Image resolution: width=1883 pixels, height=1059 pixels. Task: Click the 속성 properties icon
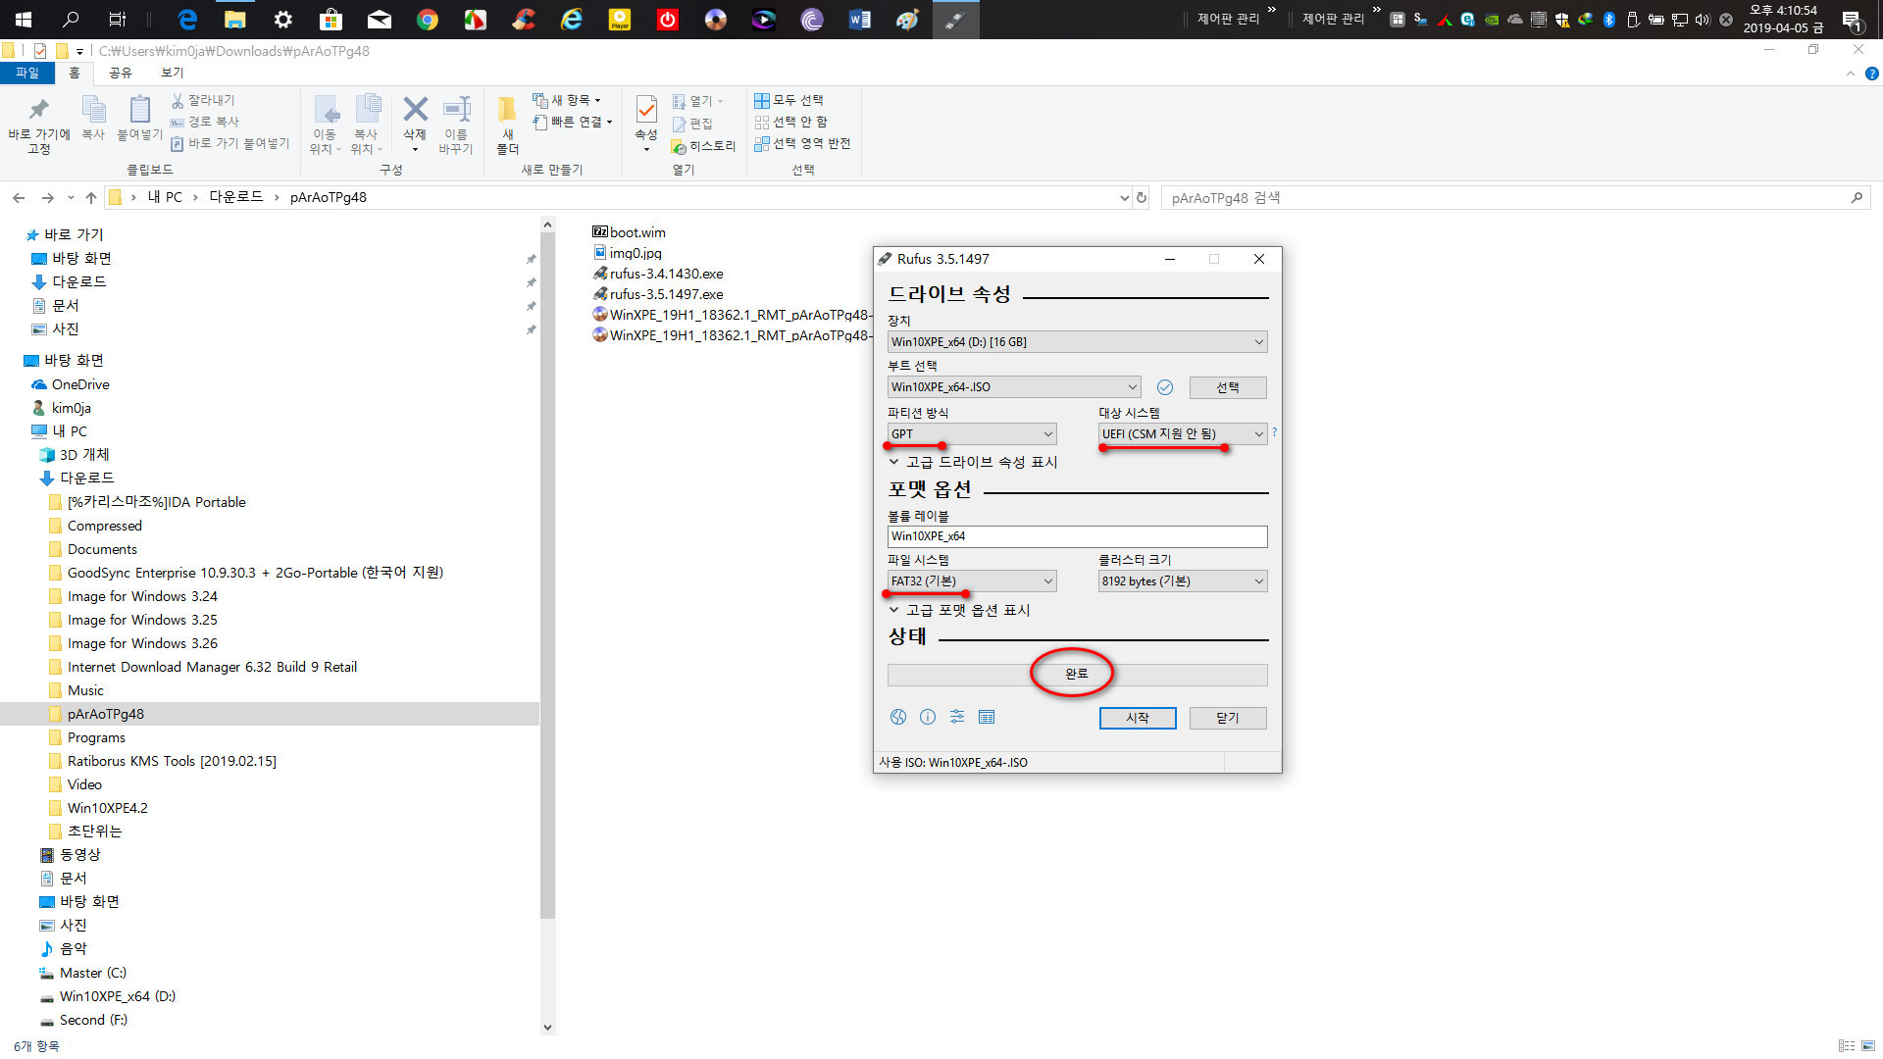(646, 109)
